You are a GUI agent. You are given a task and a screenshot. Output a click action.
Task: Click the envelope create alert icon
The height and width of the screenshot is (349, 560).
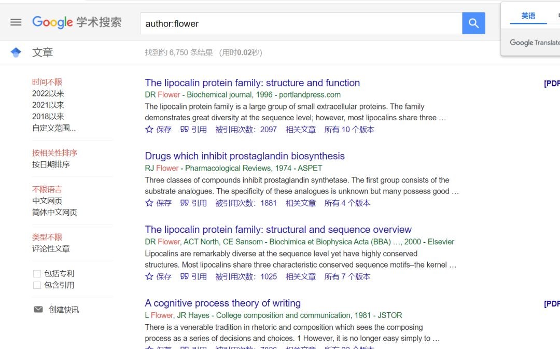coord(38,310)
